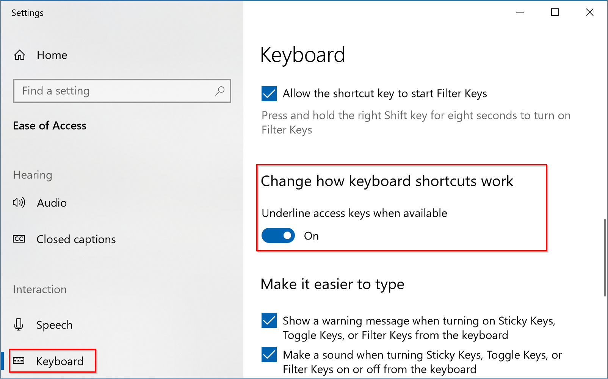The width and height of the screenshot is (608, 379).
Task: Go to Speech settings
Action: click(x=54, y=325)
